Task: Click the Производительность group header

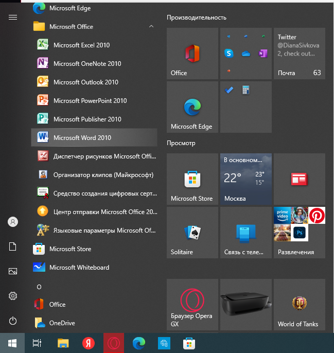Action: click(x=197, y=17)
